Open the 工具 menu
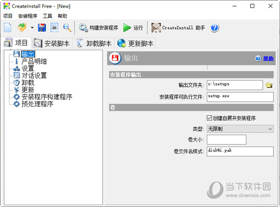Screen dimensions: 280x207 tap(47, 16)
